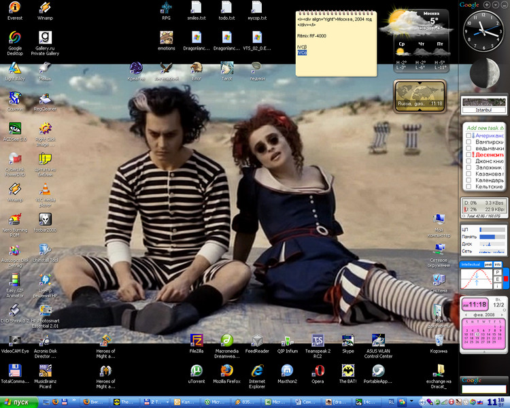Screen dimensions: 510x408
Task: Click the E button in biorhythm gadget
Action: [497, 279]
